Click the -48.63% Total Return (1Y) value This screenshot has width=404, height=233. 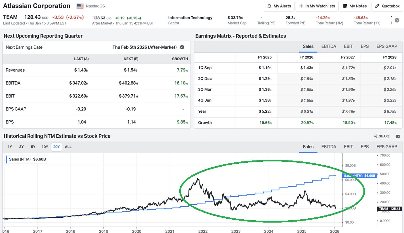pyautogui.click(x=361, y=18)
